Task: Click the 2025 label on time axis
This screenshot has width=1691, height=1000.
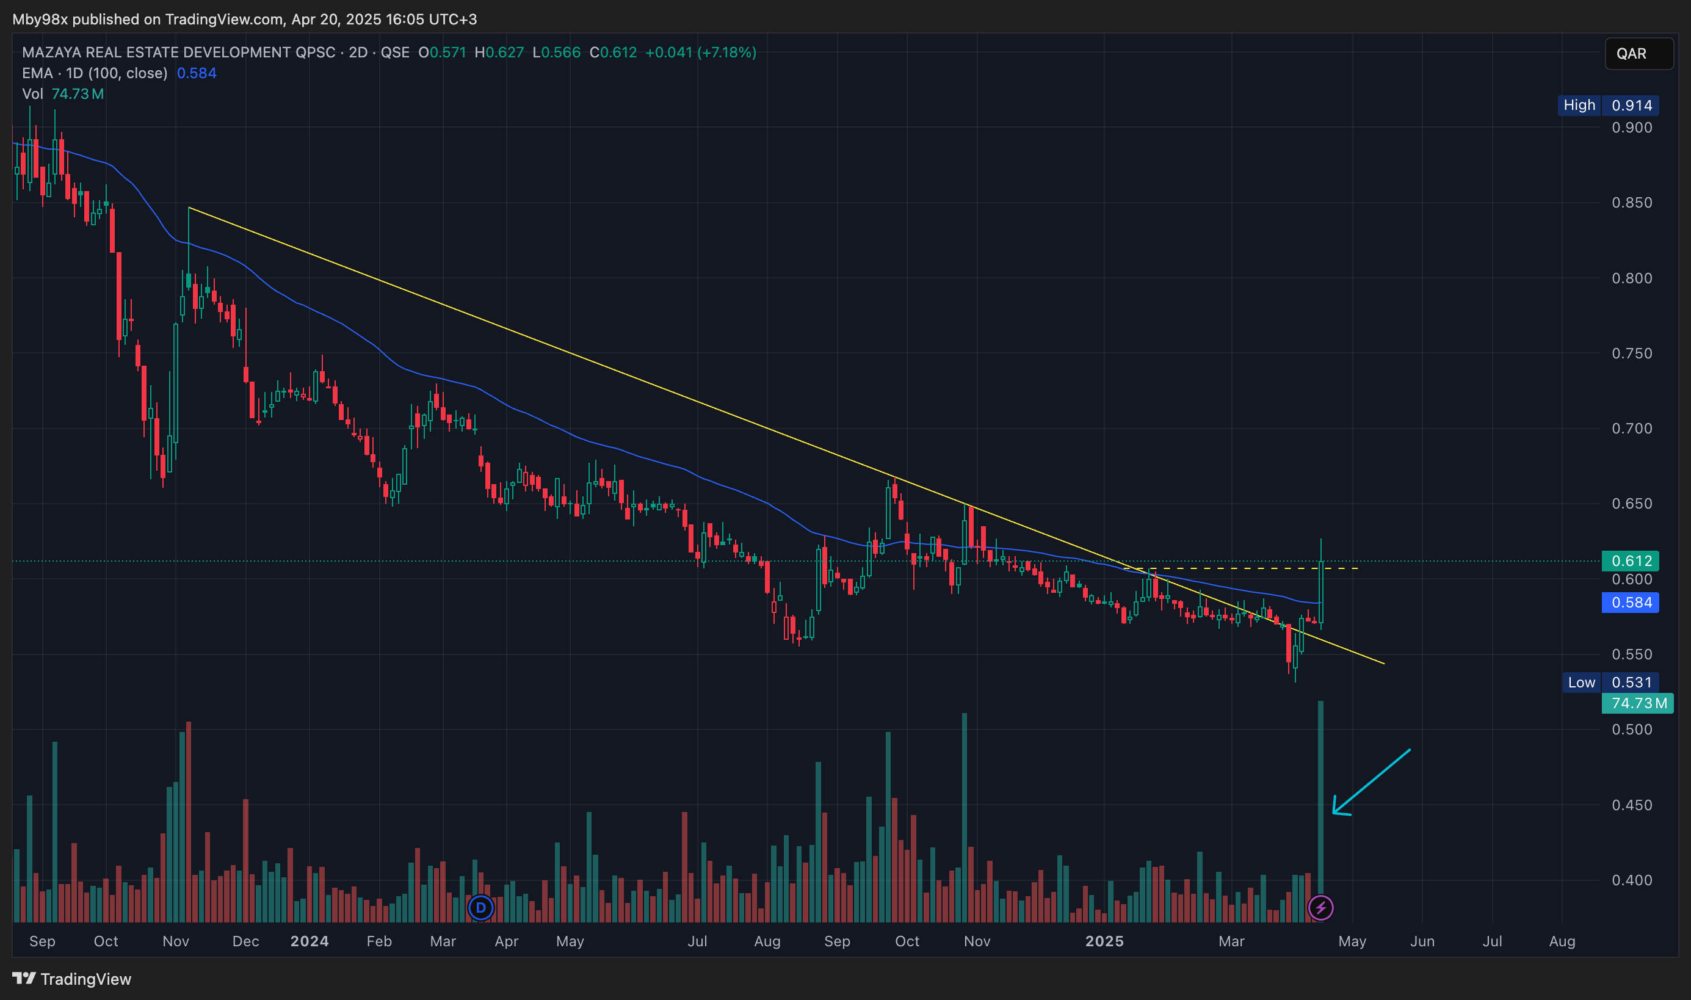Action: tap(1104, 941)
